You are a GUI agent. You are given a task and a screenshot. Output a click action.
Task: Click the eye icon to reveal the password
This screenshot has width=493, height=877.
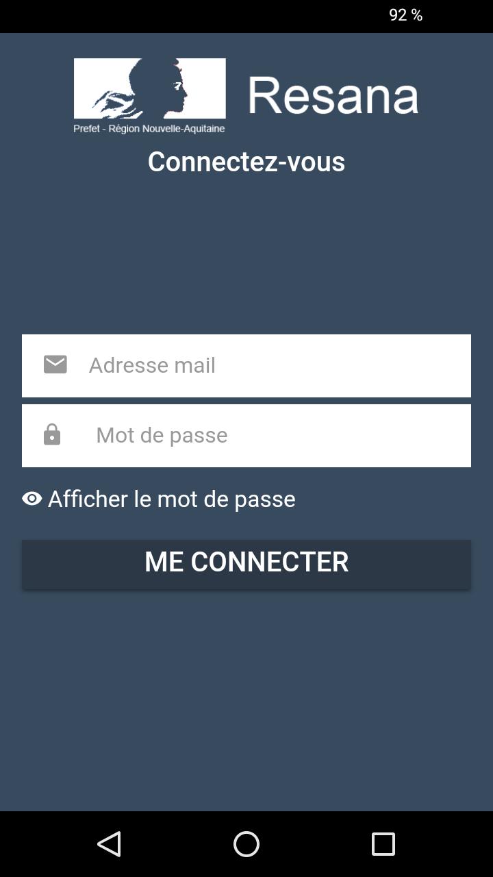[32, 499]
